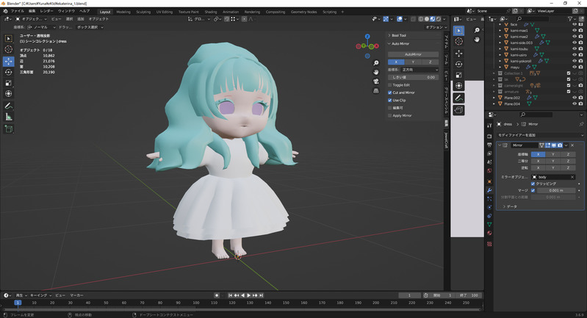Click the Blender logo menu icon

[4, 12]
